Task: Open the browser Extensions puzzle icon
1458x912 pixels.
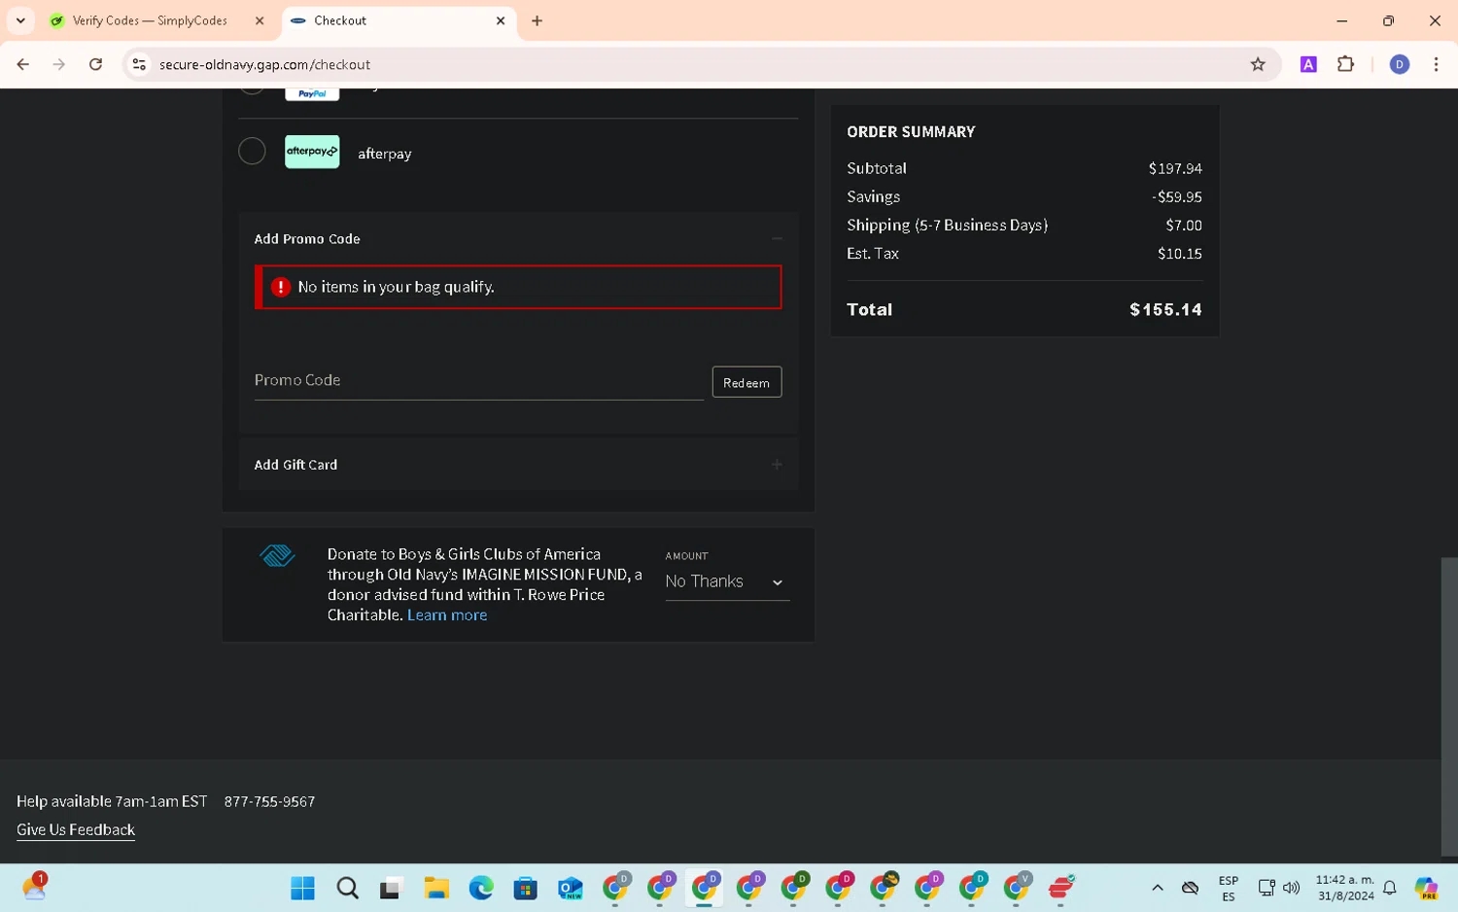Action: [x=1345, y=64]
